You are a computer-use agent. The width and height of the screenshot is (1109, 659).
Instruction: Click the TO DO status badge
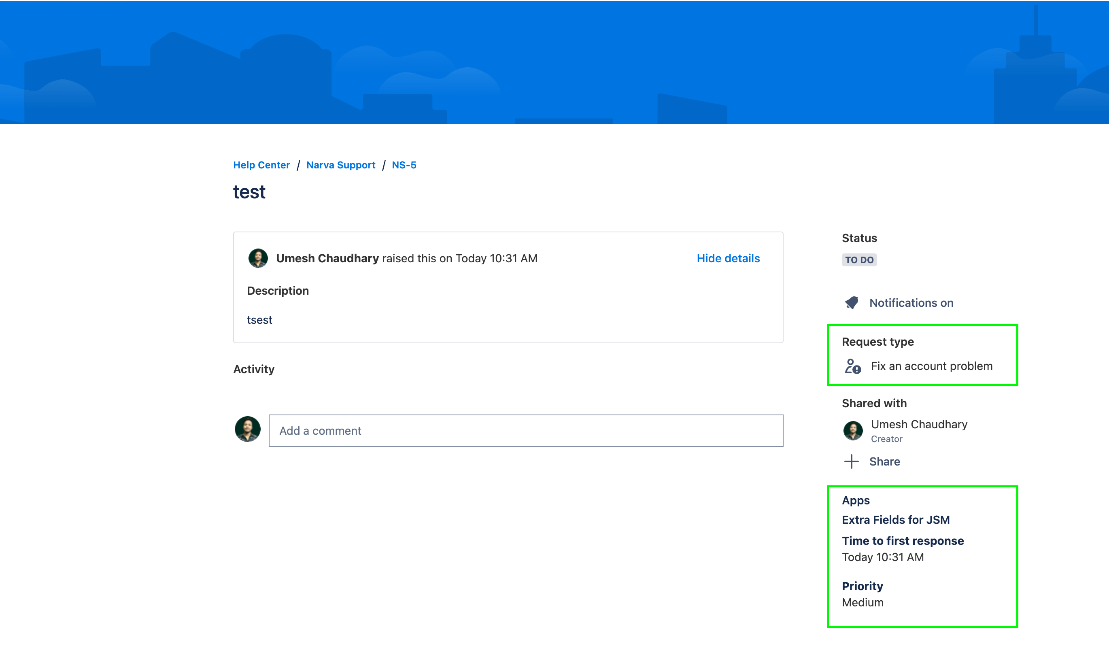pos(858,260)
